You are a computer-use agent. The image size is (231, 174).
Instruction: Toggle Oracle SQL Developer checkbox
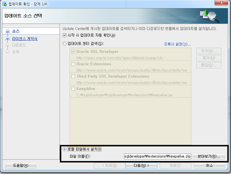[73, 52]
